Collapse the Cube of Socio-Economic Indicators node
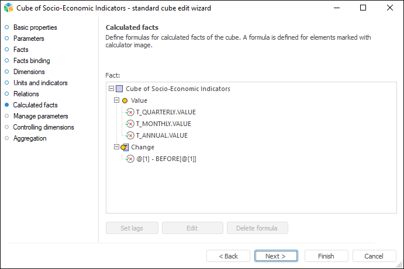This screenshot has width=404, height=269. click(x=111, y=89)
